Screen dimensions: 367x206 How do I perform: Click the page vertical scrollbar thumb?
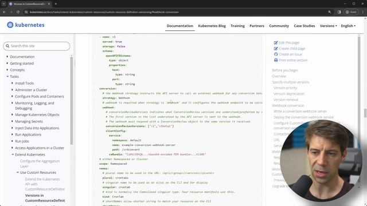click(365, 113)
